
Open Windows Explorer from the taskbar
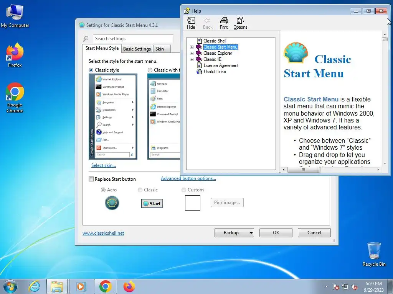coord(57,286)
